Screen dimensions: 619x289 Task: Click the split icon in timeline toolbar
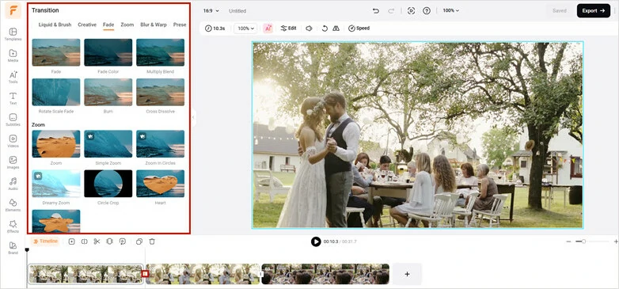pos(84,241)
